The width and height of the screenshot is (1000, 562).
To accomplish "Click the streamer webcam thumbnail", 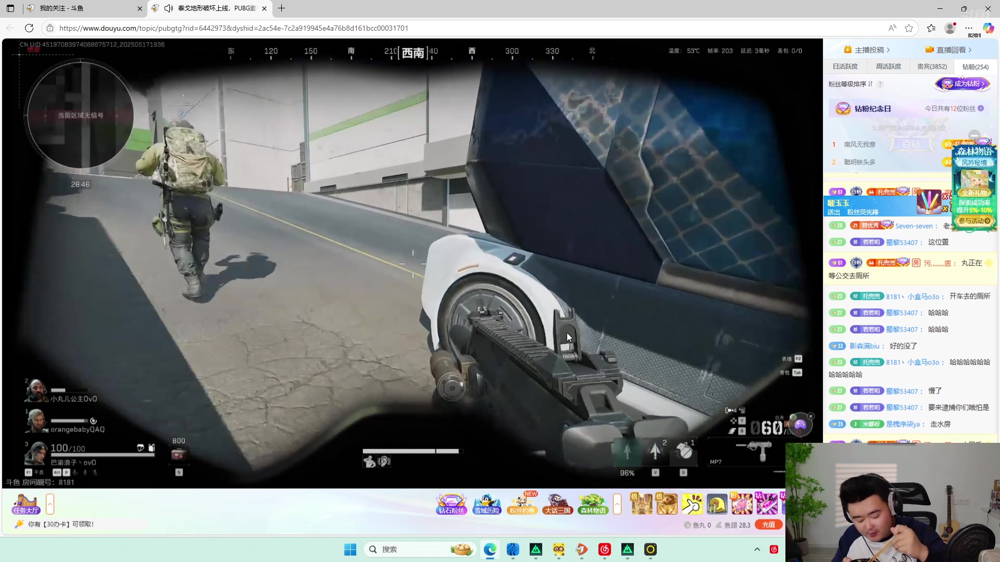I will coord(893,502).
